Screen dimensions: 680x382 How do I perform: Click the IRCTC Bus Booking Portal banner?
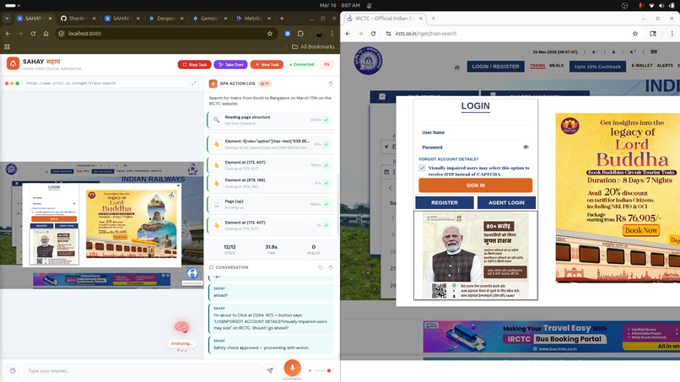[551, 337]
